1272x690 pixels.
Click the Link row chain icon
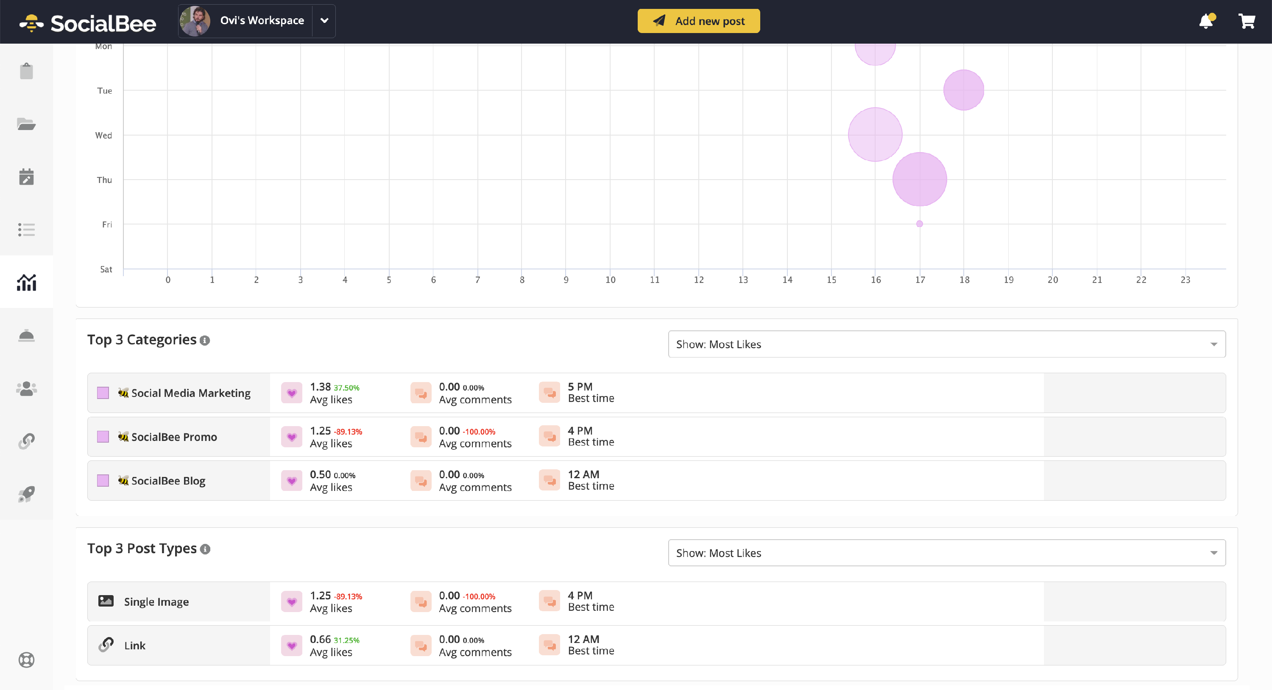(x=106, y=645)
